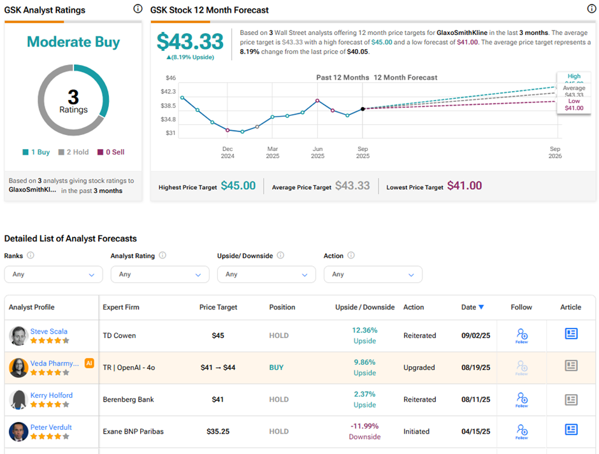This screenshot has width=599, height=454.
Task: Click info icon next to Analyst Rating filter
Action: [x=162, y=255]
